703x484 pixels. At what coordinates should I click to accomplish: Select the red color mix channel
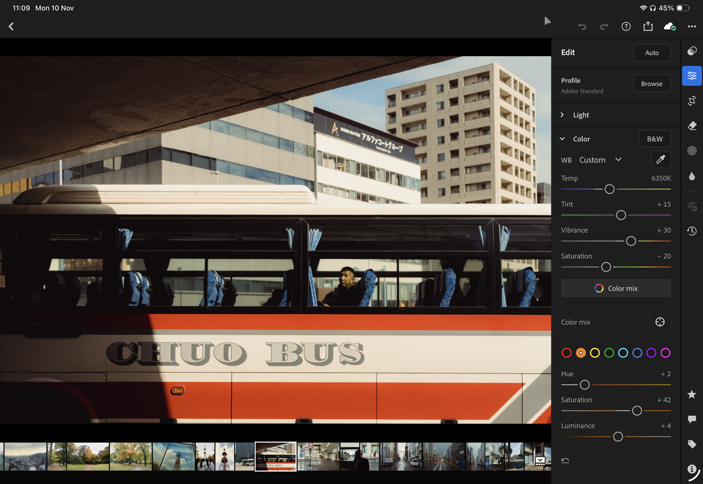(x=566, y=353)
